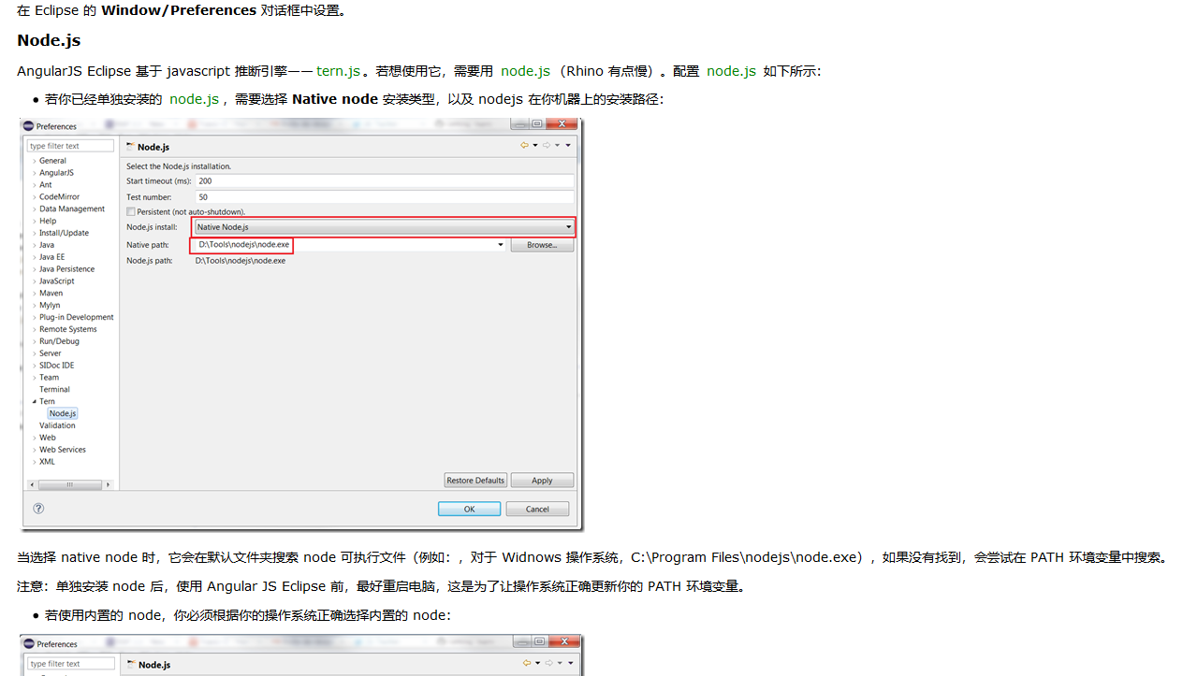Click the forward arrow in upper Preferences dialog

point(547,146)
